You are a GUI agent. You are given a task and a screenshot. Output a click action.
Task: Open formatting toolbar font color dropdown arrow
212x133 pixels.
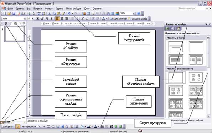point(107,18)
